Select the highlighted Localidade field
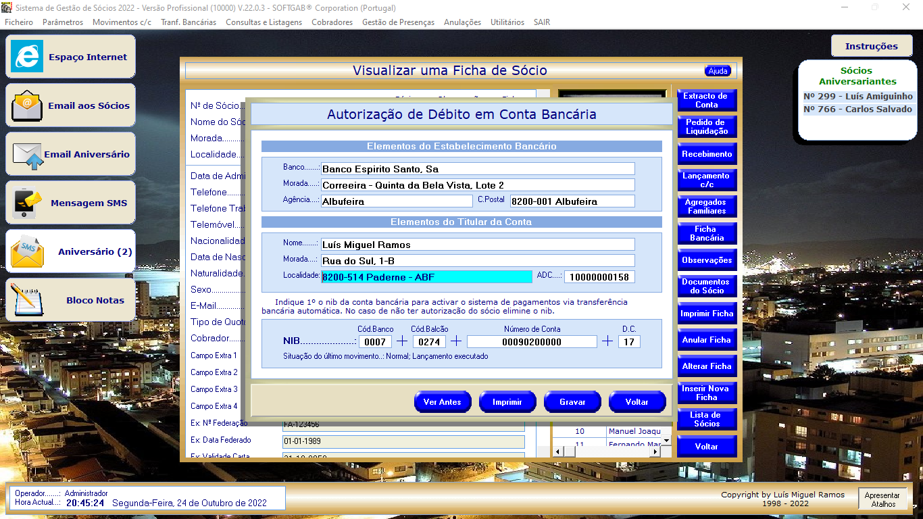This screenshot has height=519, width=923. pos(426,277)
